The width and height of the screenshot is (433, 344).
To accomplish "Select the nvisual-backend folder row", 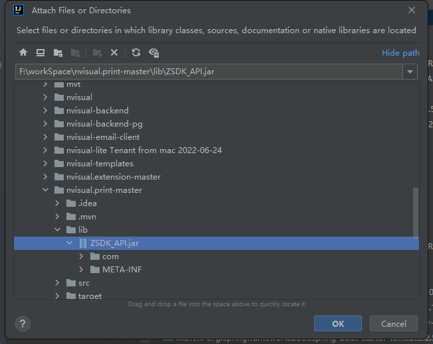I will 217,111.
